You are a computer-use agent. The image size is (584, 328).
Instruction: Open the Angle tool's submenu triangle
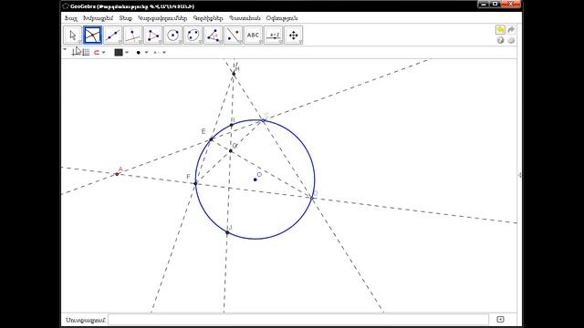click(x=221, y=43)
